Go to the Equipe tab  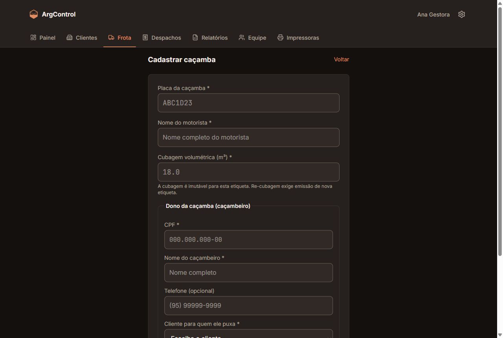[x=252, y=38]
